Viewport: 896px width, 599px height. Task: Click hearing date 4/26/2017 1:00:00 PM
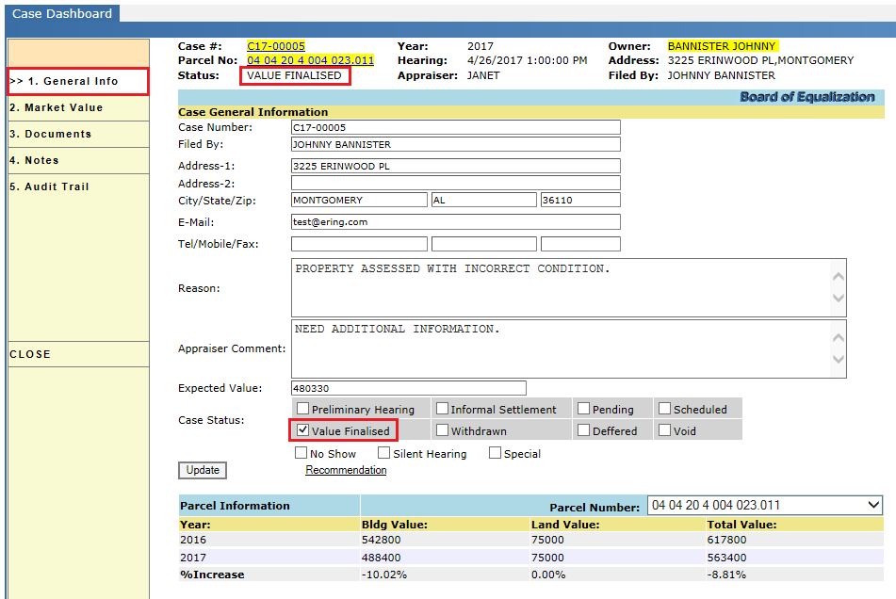(527, 60)
